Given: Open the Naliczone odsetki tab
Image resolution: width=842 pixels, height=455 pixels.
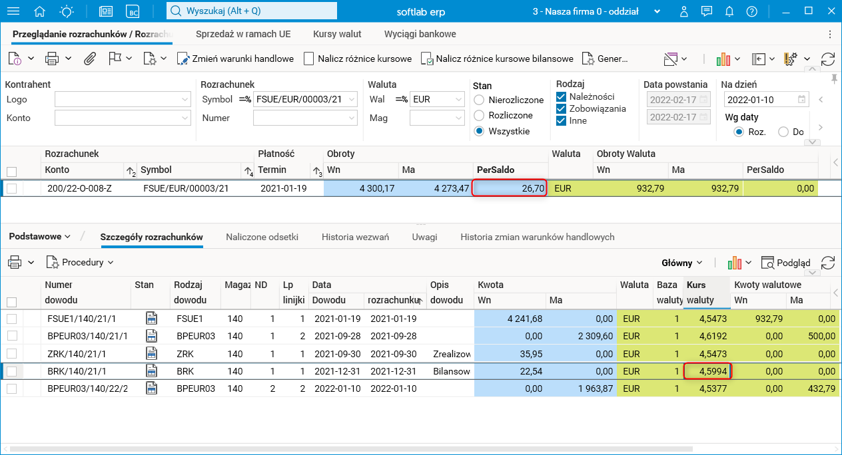Looking at the screenshot, I should [262, 237].
